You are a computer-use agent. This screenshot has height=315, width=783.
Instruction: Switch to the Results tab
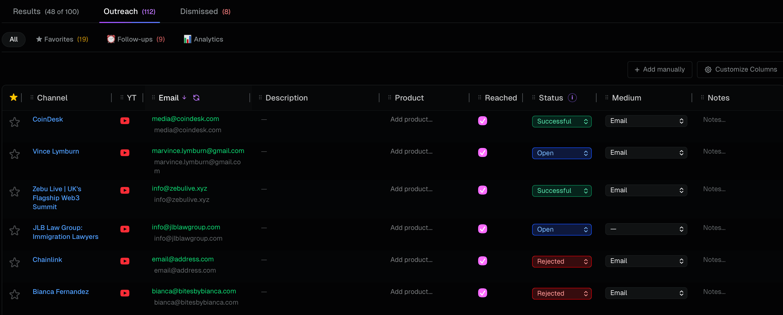(x=46, y=12)
